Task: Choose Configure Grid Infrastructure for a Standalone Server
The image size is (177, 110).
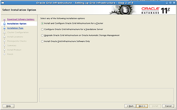Action: (72, 29)
